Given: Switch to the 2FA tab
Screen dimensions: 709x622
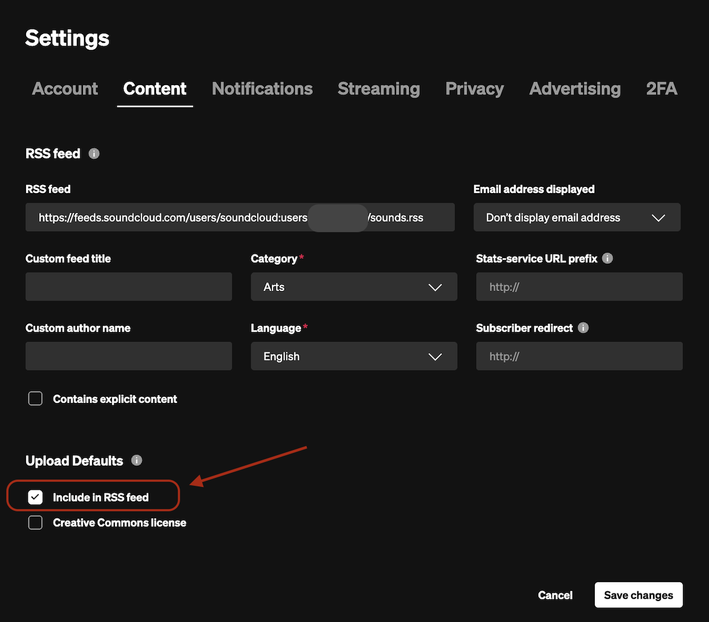Looking at the screenshot, I should pyautogui.click(x=661, y=89).
